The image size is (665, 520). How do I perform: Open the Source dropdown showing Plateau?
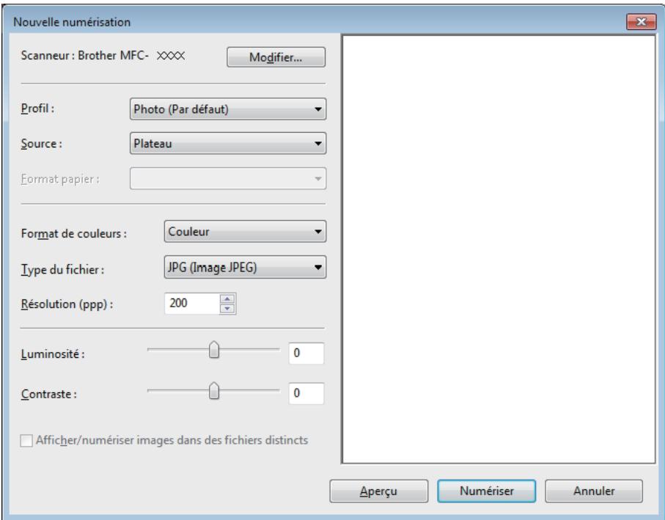pyautogui.click(x=228, y=143)
